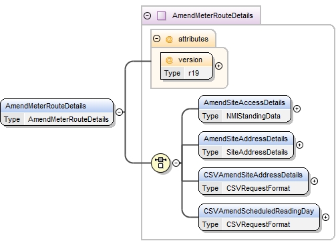Click the SiteAddressDetails type value

pyautogui.click(x=257, y=152)
